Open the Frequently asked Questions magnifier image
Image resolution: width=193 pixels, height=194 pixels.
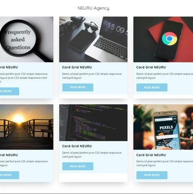(x=27, y=39)
